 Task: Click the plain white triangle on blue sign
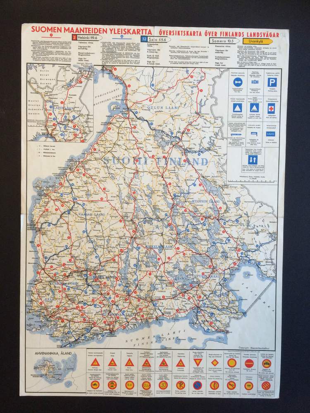[x=238, y=108]
